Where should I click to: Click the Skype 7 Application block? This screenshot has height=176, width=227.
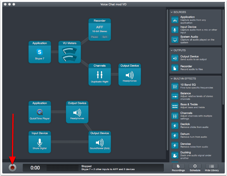[40, 52]
